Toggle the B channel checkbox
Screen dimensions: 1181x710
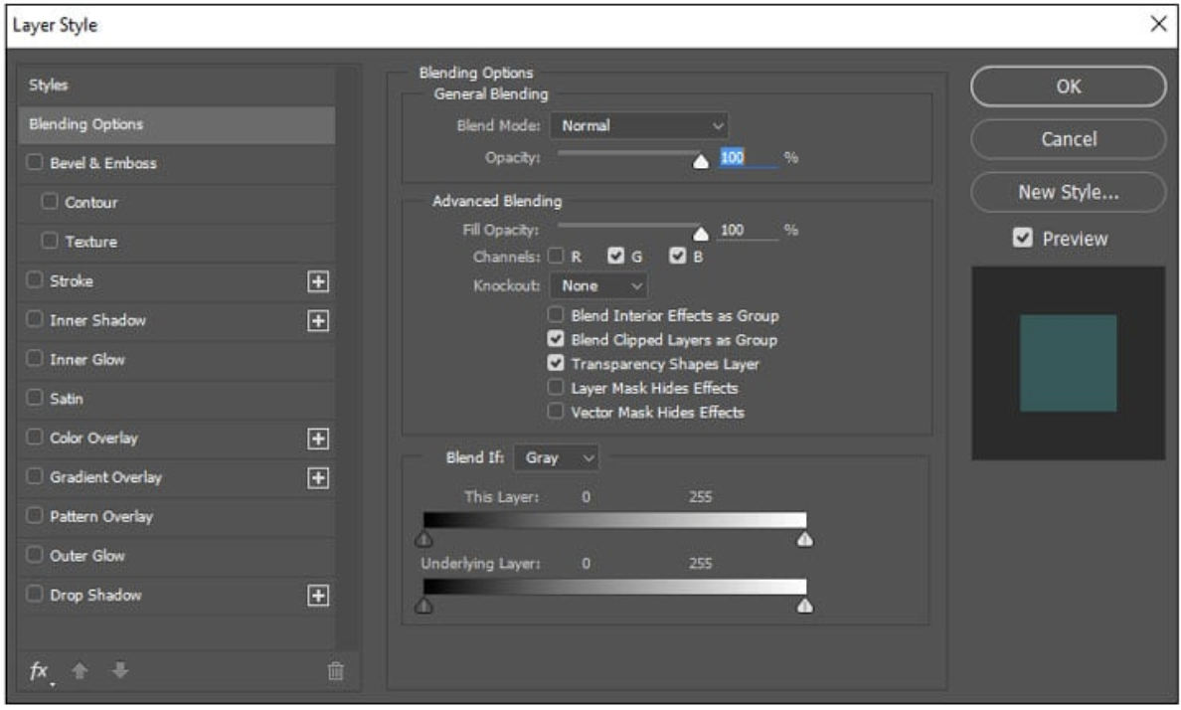[677, 256]
